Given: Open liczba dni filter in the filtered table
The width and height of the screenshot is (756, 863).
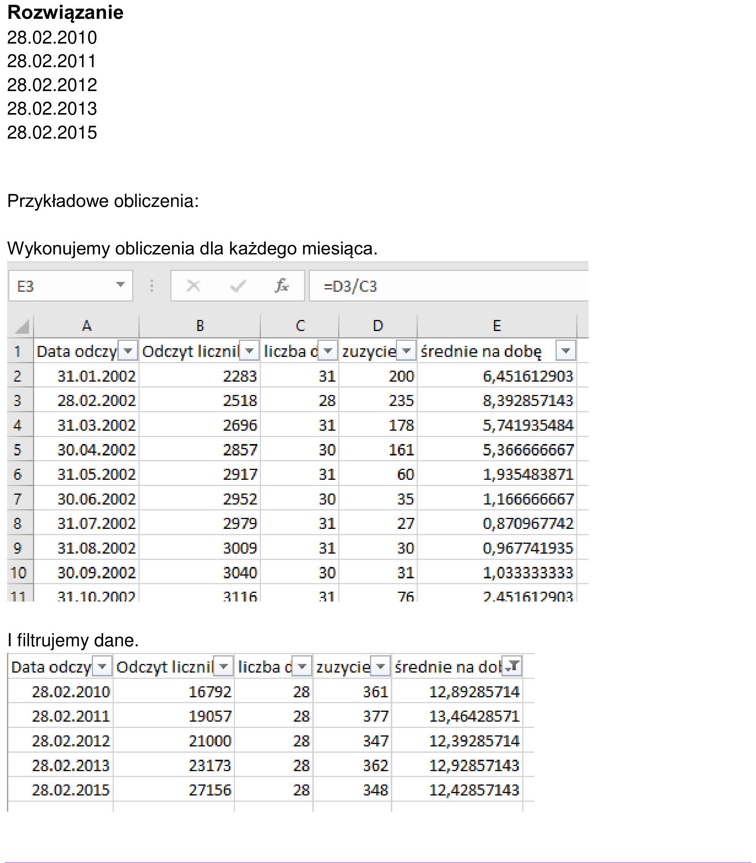Looking at the screenshot, I should tap(302, 667).
